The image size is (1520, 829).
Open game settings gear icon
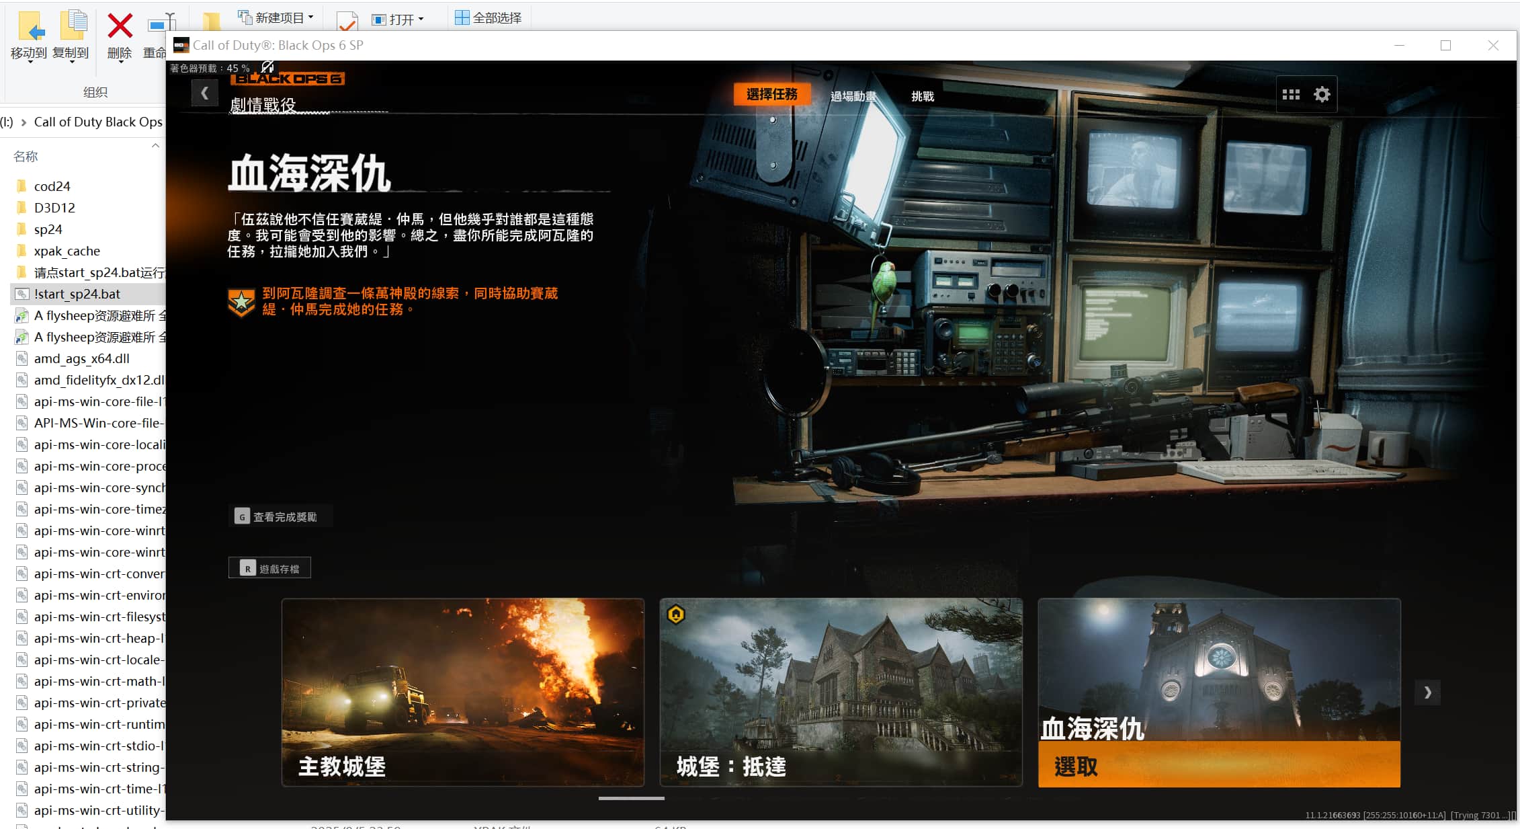click(1322, 95)
